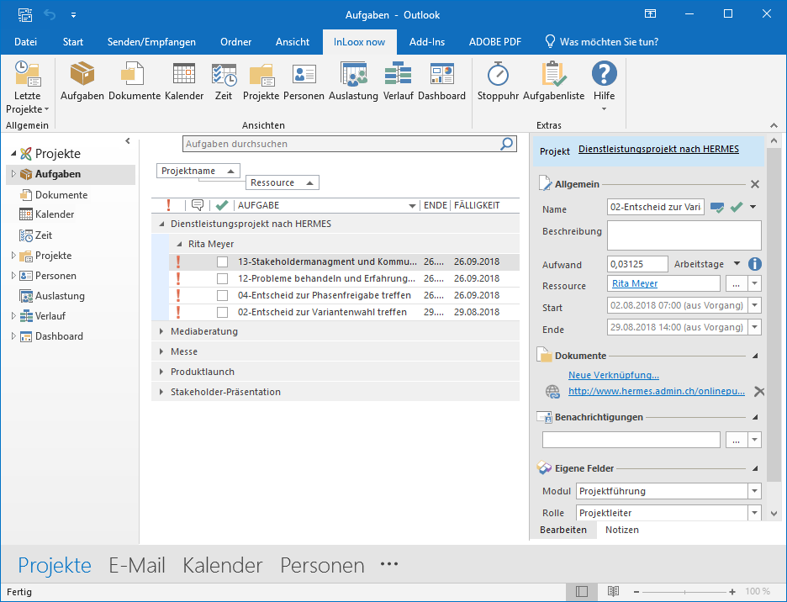Open the Notizen tab in side panel
The image size is (787, 602).
tap(622, 530)
